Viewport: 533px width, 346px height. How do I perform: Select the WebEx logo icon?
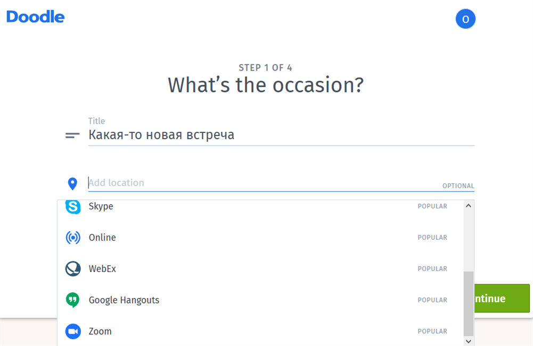[x=72, y=269]
